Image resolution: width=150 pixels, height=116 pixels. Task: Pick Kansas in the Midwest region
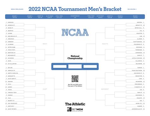point(140,68)
